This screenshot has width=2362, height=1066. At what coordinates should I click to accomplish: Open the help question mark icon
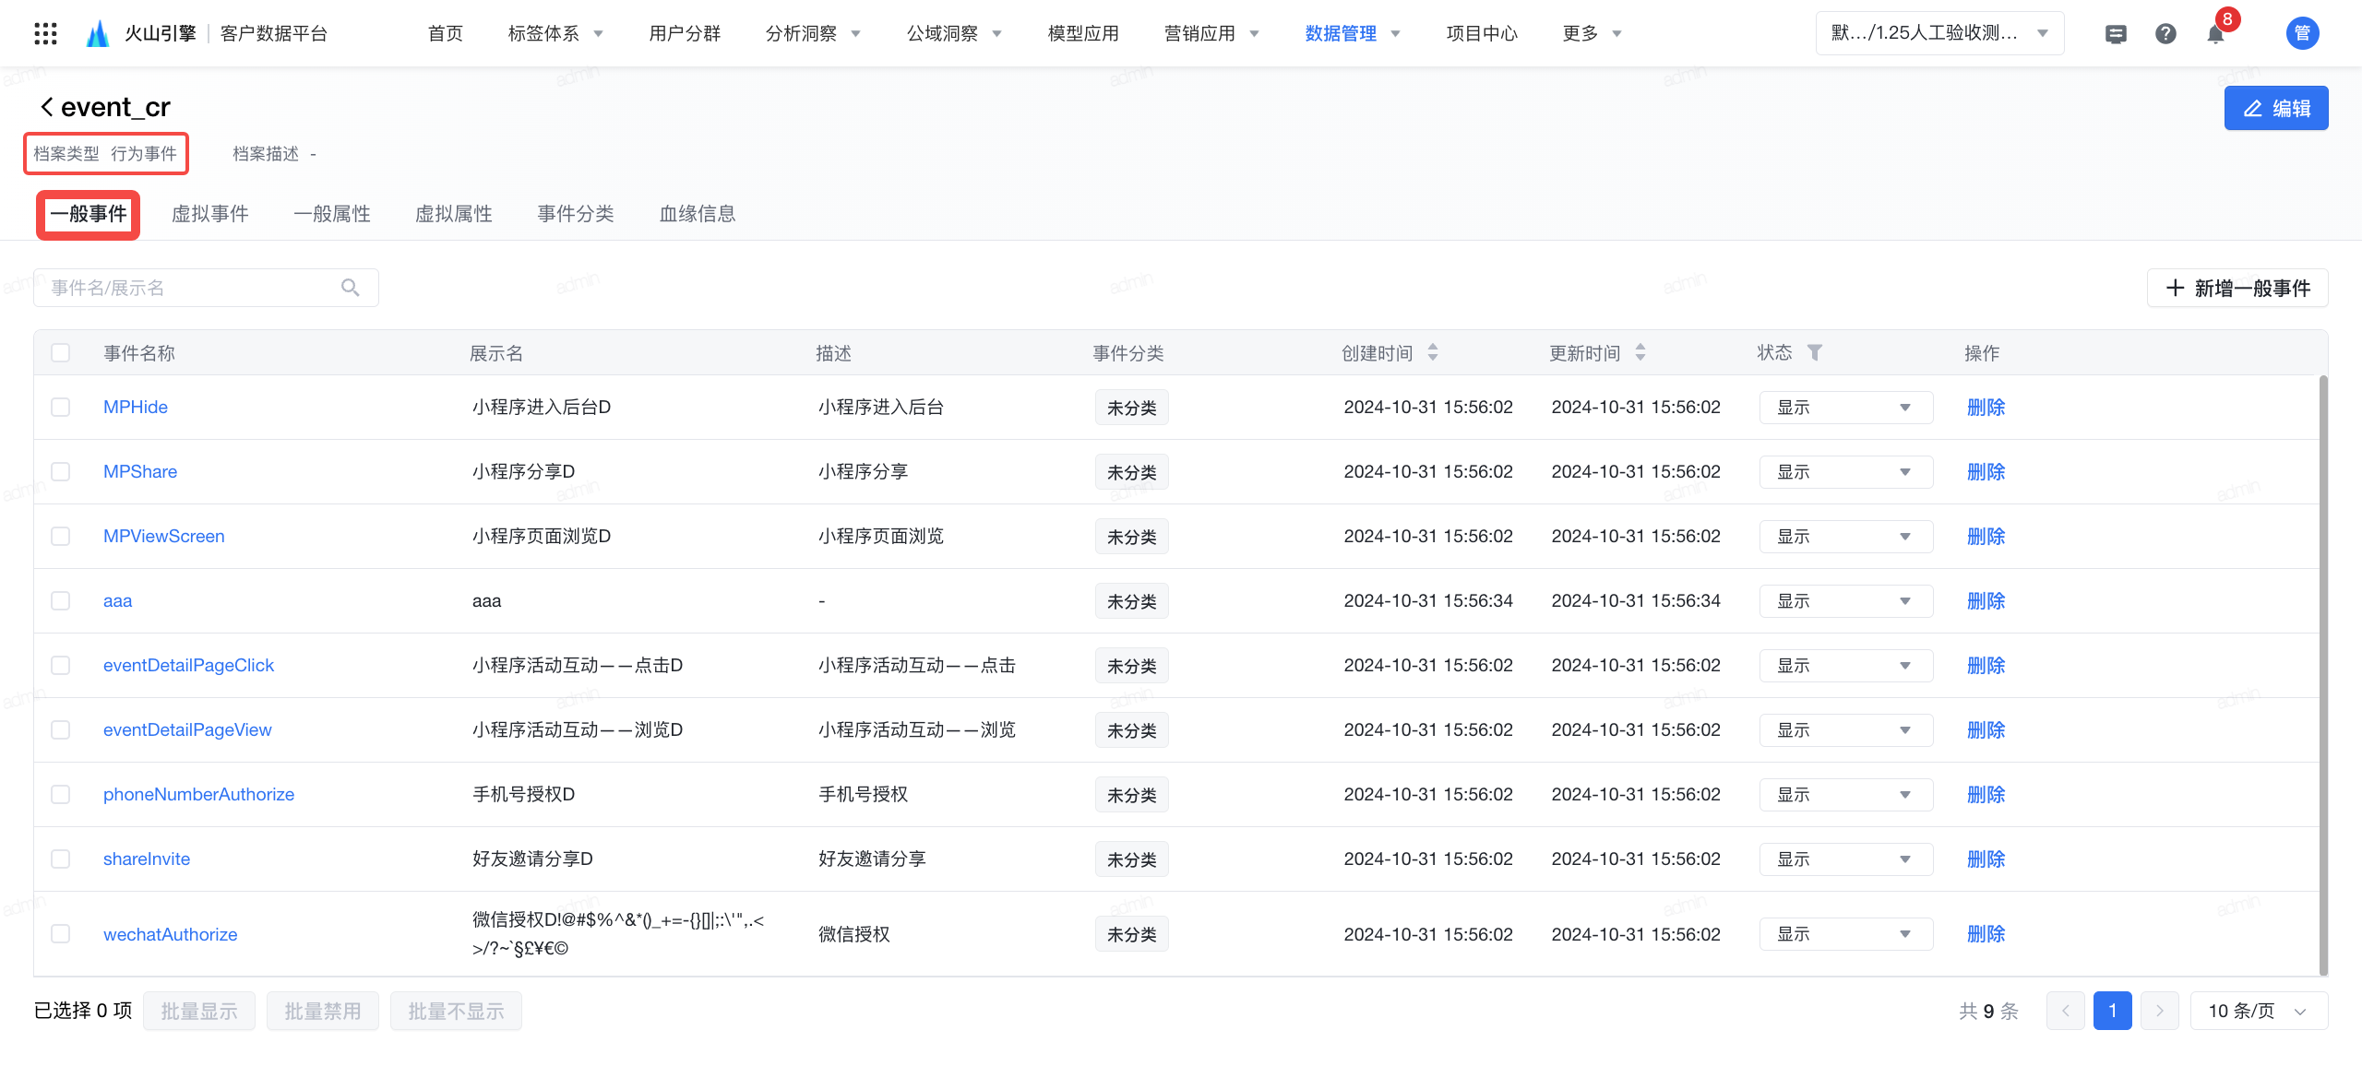click(2165, 34)
